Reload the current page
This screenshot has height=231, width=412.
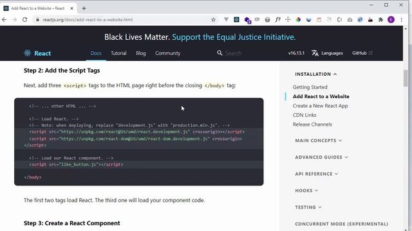(x=24, y=20)
